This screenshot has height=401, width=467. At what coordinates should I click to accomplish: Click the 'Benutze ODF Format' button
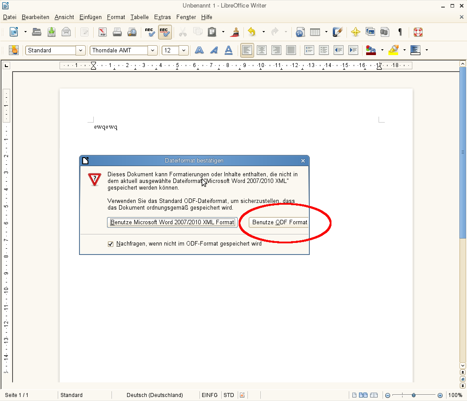point(279,222)
